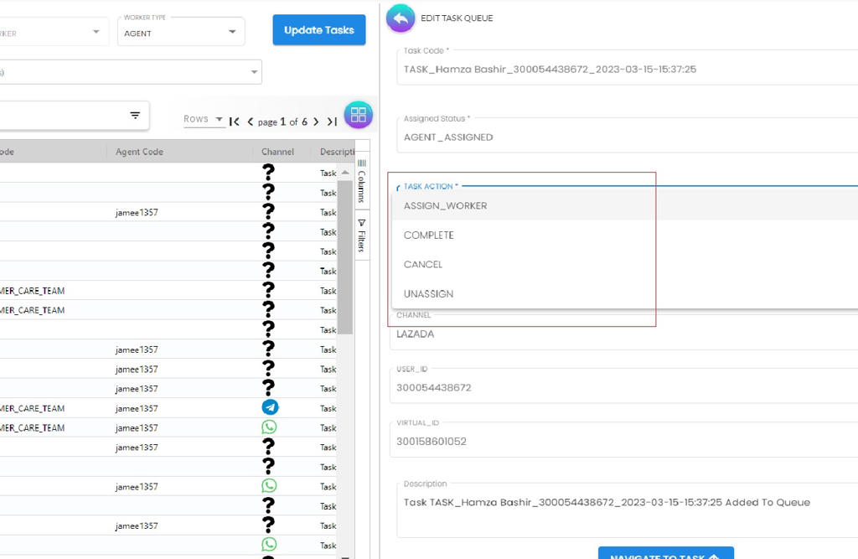The image size is (858, 559).
Task: Click the Navigate To Task button
Action: pos(665,554)
